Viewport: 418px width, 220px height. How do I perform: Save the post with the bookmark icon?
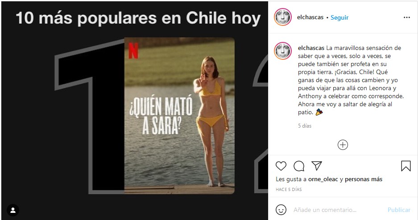click(x=406, y=166)
